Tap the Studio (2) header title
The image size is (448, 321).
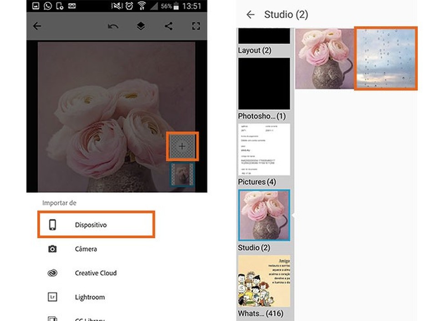(286, 15)
